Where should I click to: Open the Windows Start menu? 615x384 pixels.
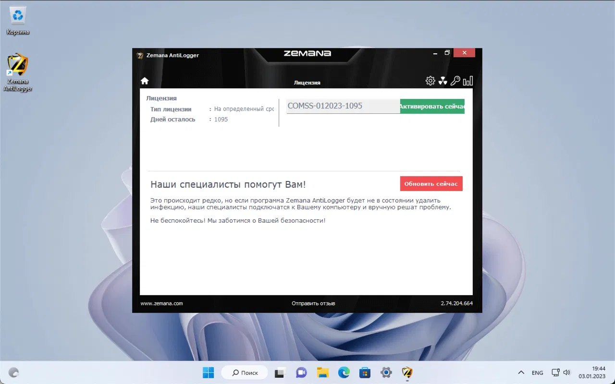[x=209, y=372]
